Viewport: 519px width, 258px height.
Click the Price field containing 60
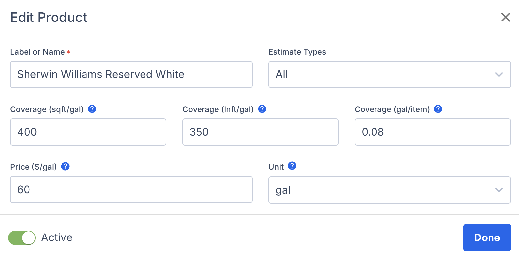131,190
